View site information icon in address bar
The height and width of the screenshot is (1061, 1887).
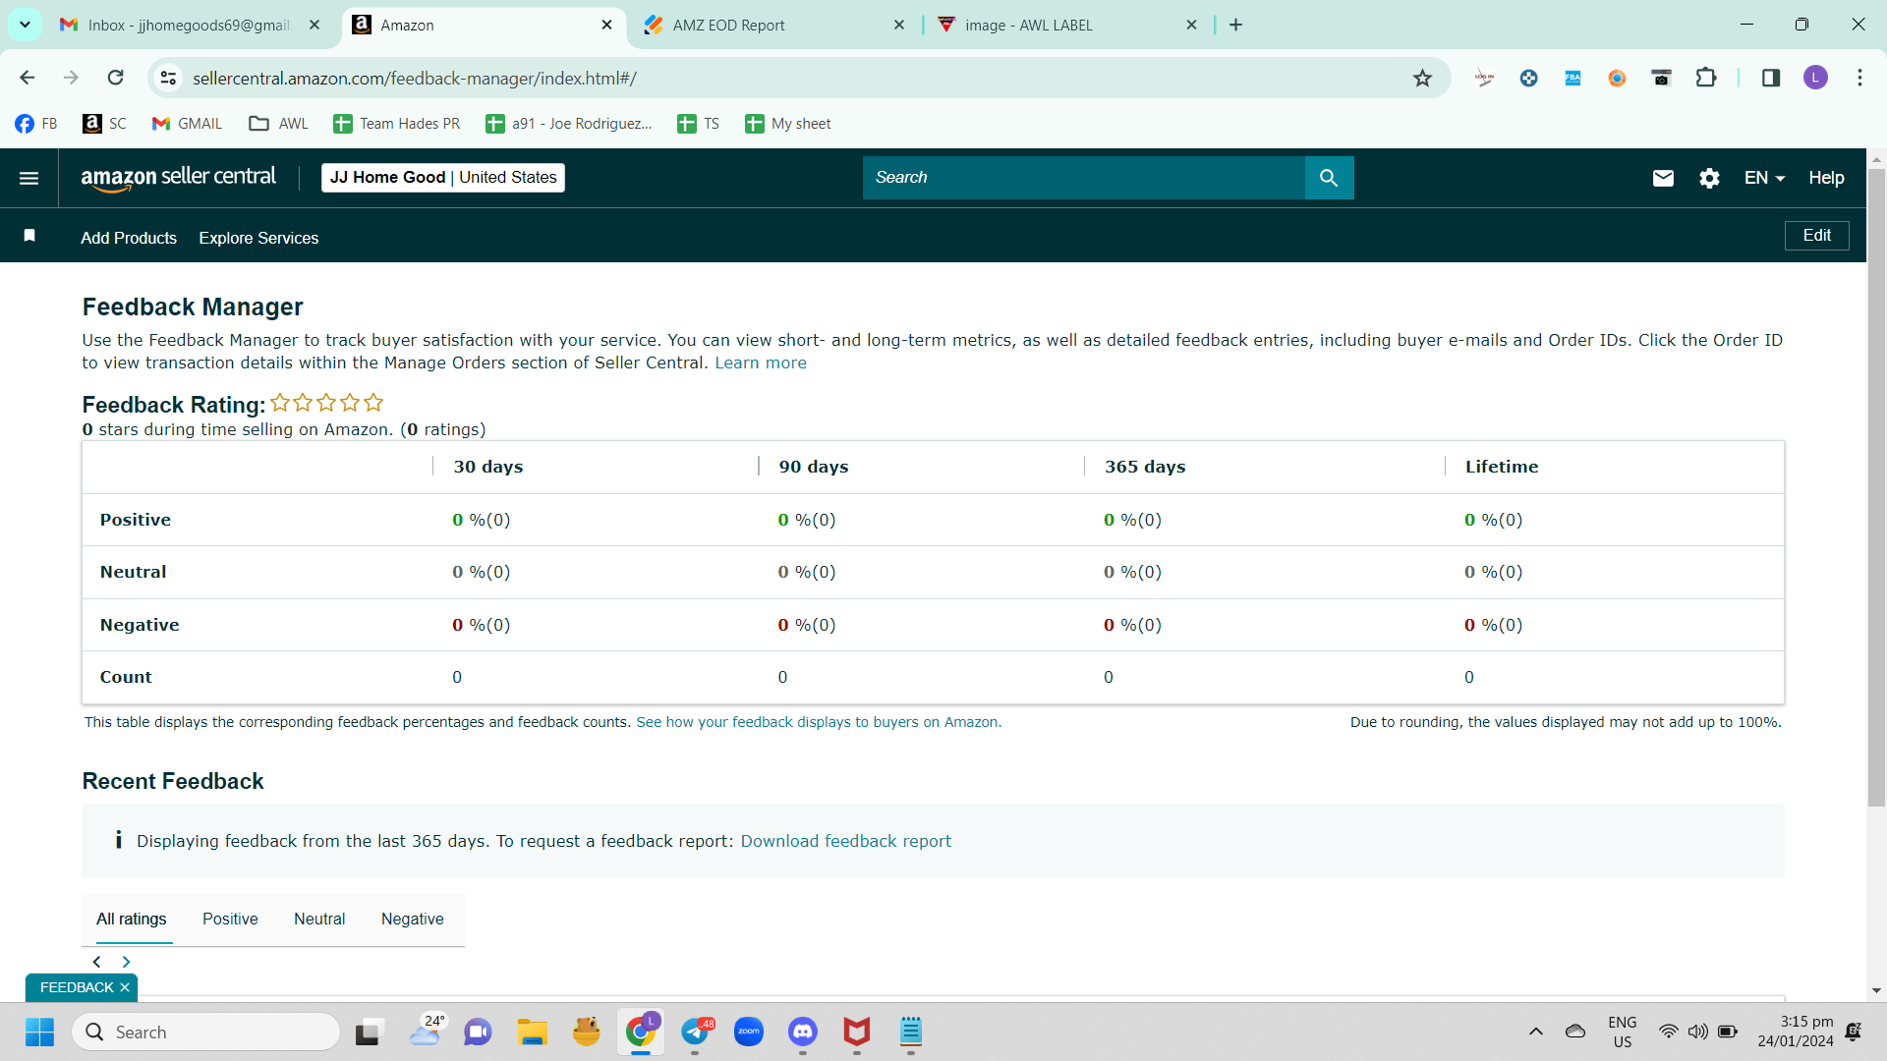(x=169, y=78)
